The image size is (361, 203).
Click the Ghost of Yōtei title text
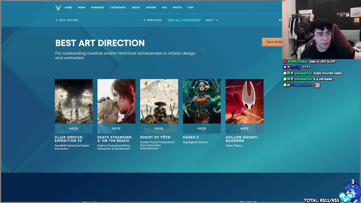point(155,137)
